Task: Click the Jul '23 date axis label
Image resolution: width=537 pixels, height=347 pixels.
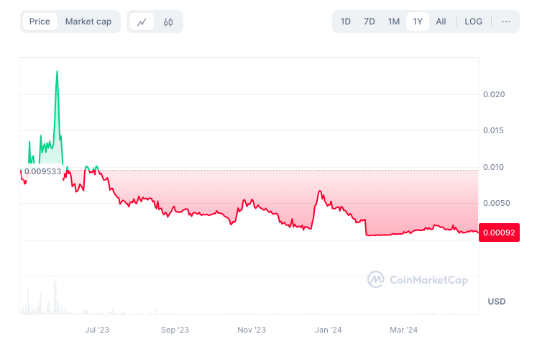Action: (97, 330)
